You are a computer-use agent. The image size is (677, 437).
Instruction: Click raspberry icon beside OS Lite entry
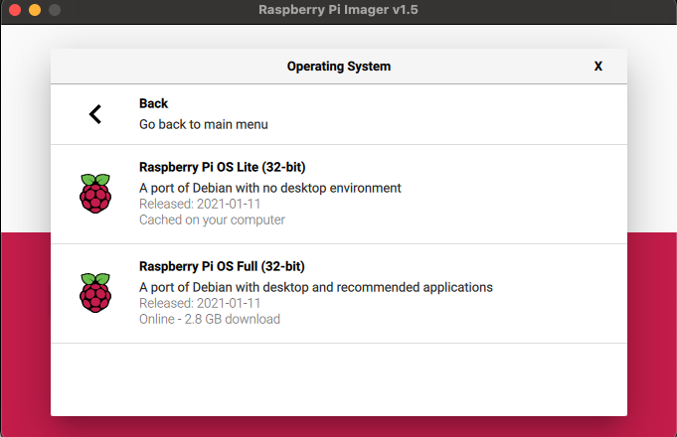coord(95,194)
